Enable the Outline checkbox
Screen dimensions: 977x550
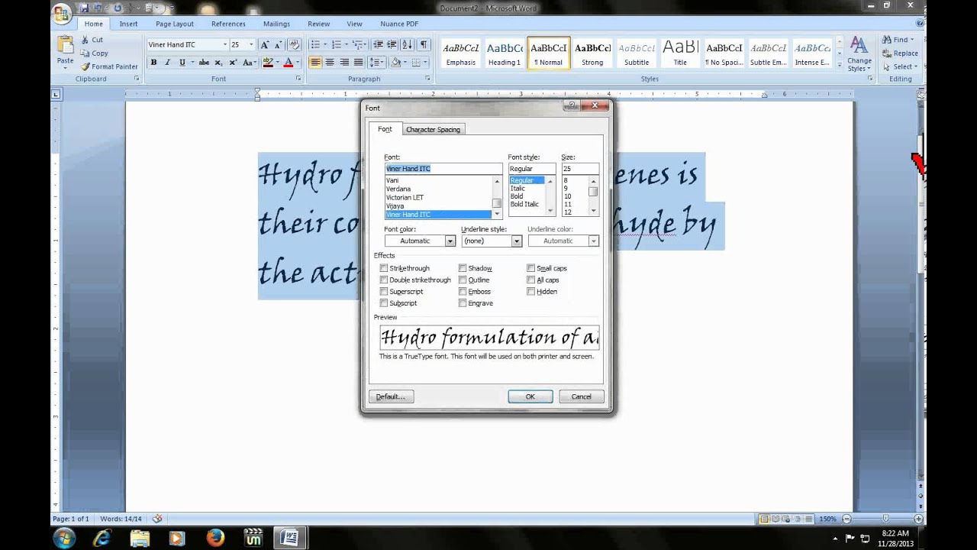point(463,280)
